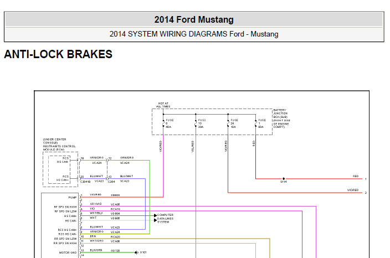The width and height of the screenshot is (390, 258).
Task: Click the Restraints Control Module (RCM) label
Action: (x=59, y=148)
